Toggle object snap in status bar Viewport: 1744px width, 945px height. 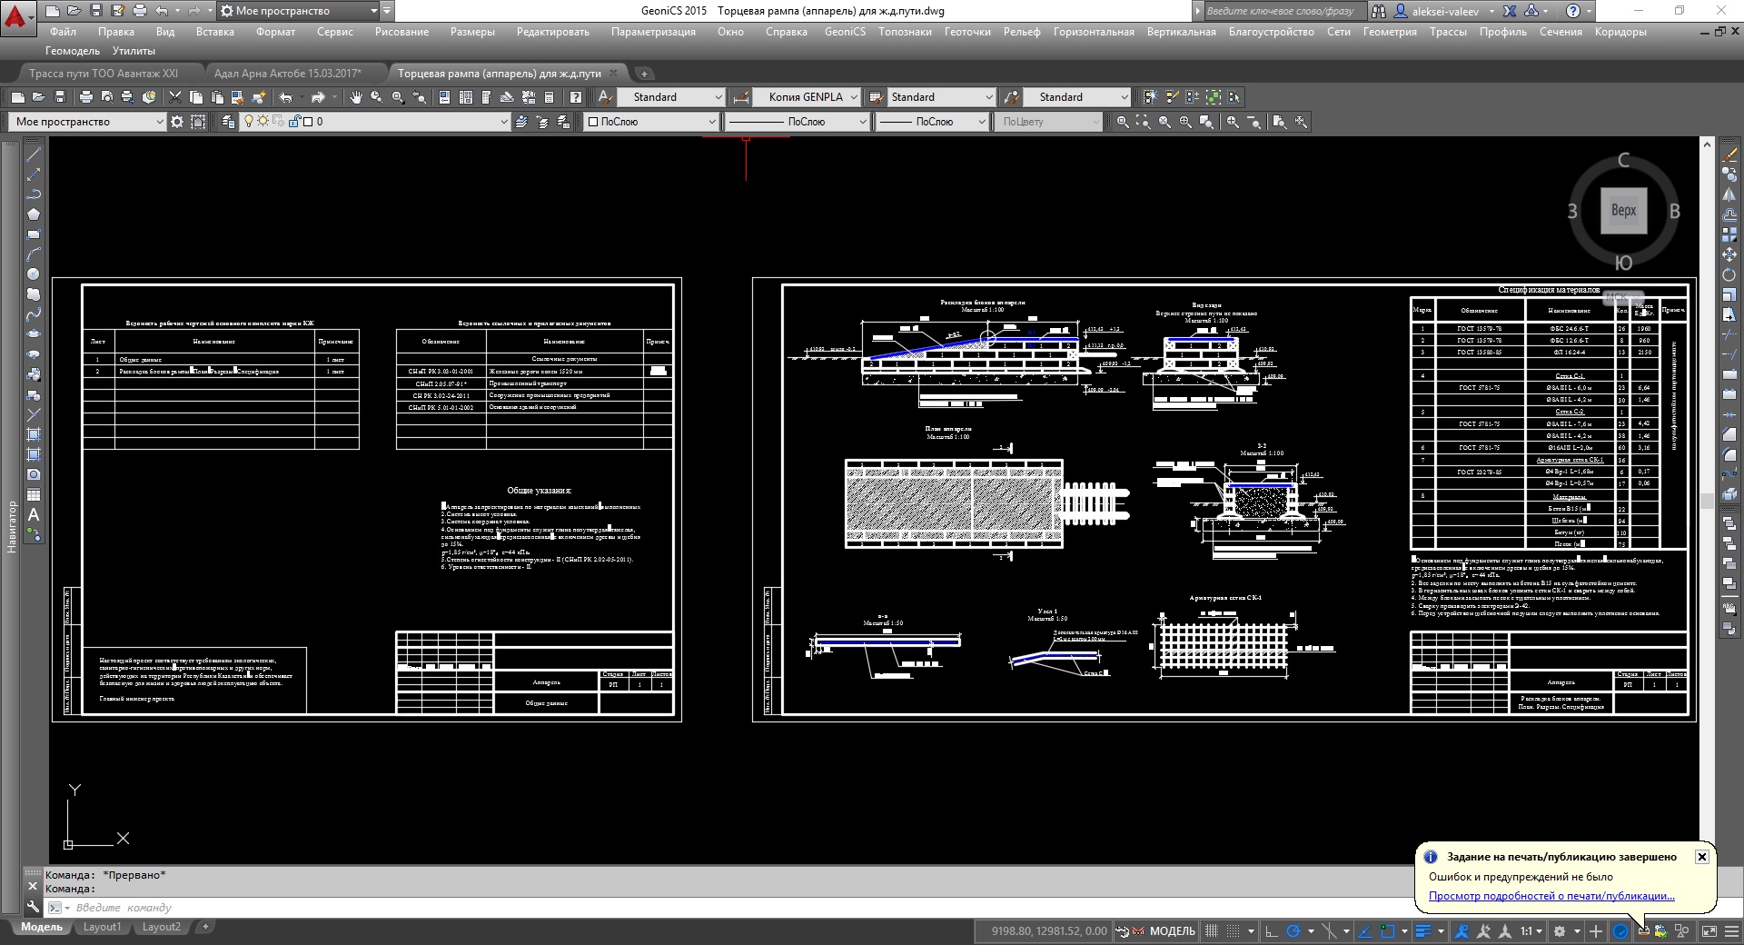1387,931
